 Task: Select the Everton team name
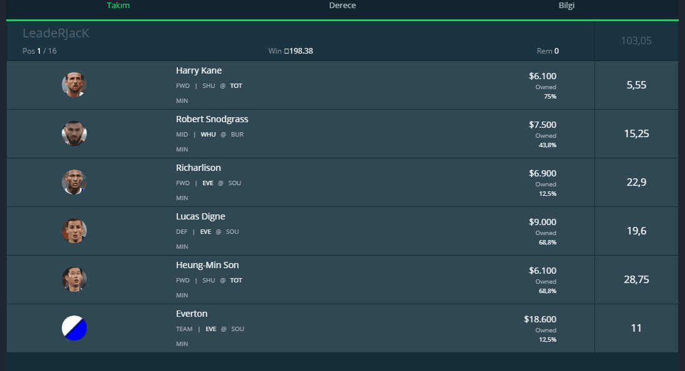[192, 314]
